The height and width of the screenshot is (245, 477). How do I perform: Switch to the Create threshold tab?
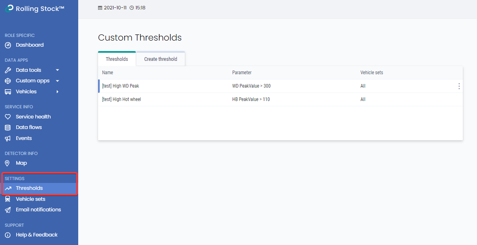[x=160, y=59]
